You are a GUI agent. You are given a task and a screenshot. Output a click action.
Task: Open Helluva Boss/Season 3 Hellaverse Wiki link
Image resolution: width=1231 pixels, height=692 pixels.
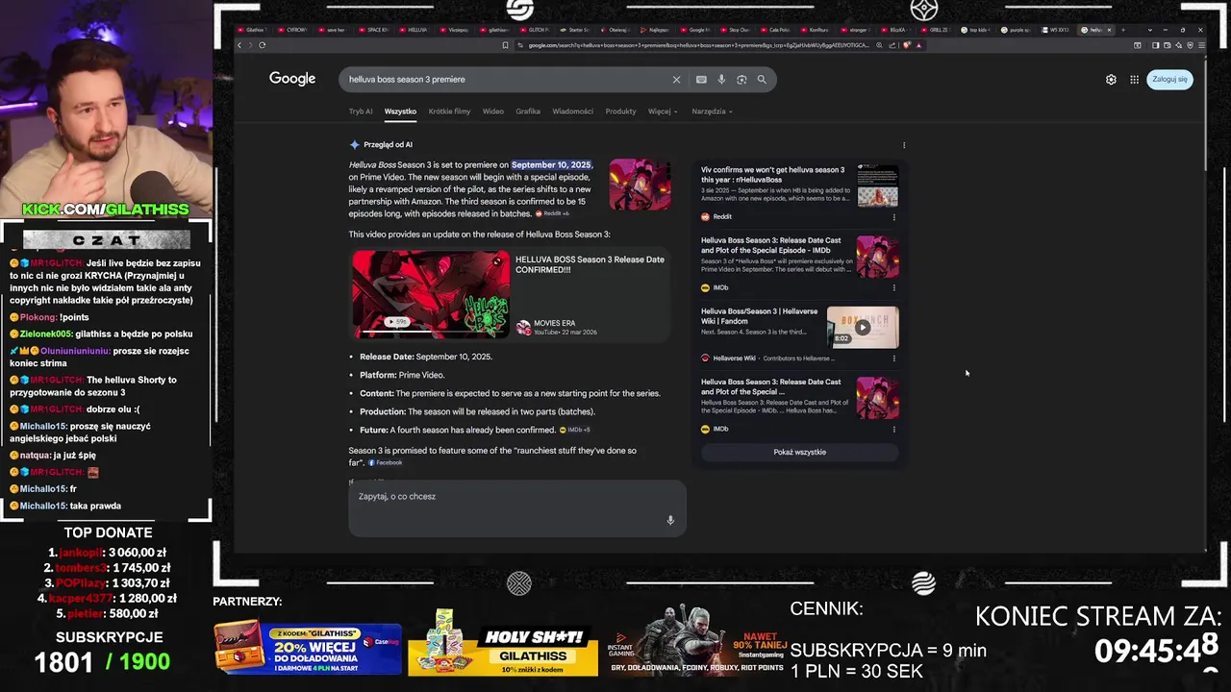(x=760, y=316)
